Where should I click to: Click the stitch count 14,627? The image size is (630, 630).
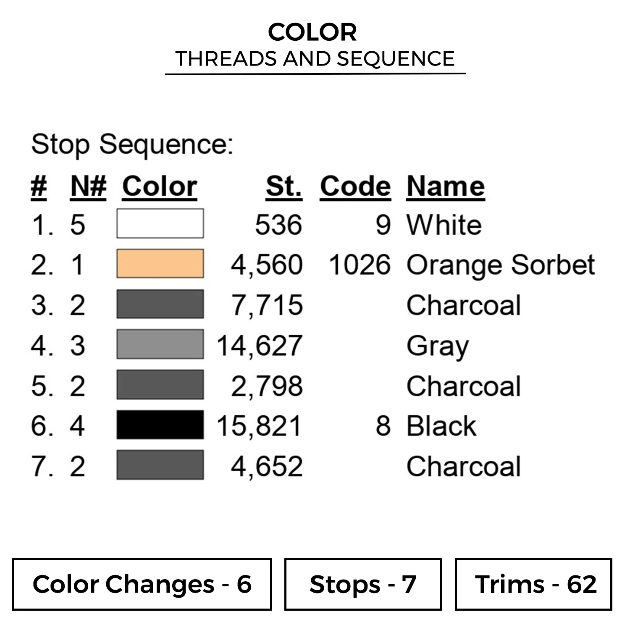(x=260, y=346)
